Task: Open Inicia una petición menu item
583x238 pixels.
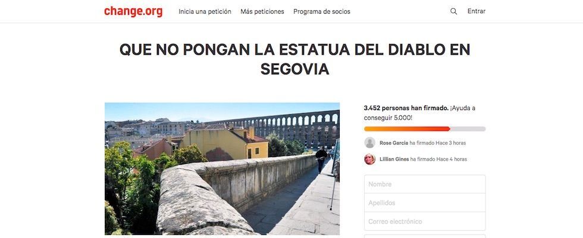Action: click(205, 11)
